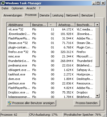Switch to the Dienste tab
Screen dimensions: 107x117
click(44, 15)
